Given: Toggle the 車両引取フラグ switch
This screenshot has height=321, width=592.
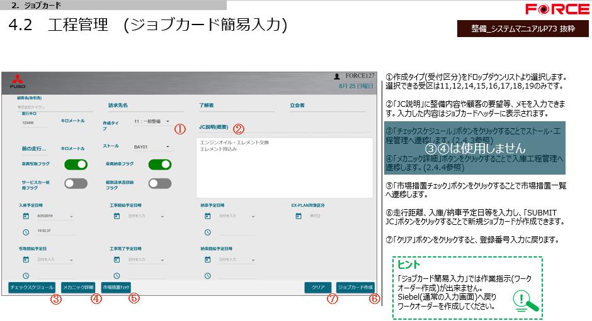Looking at the screenshot, I should [x=76, y=165].
